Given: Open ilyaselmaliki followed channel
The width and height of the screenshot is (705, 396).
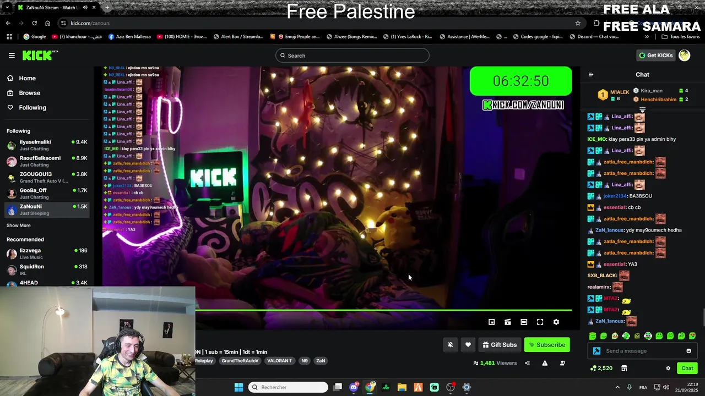Looking at the screenshot, I should click(x=47, y=145).
